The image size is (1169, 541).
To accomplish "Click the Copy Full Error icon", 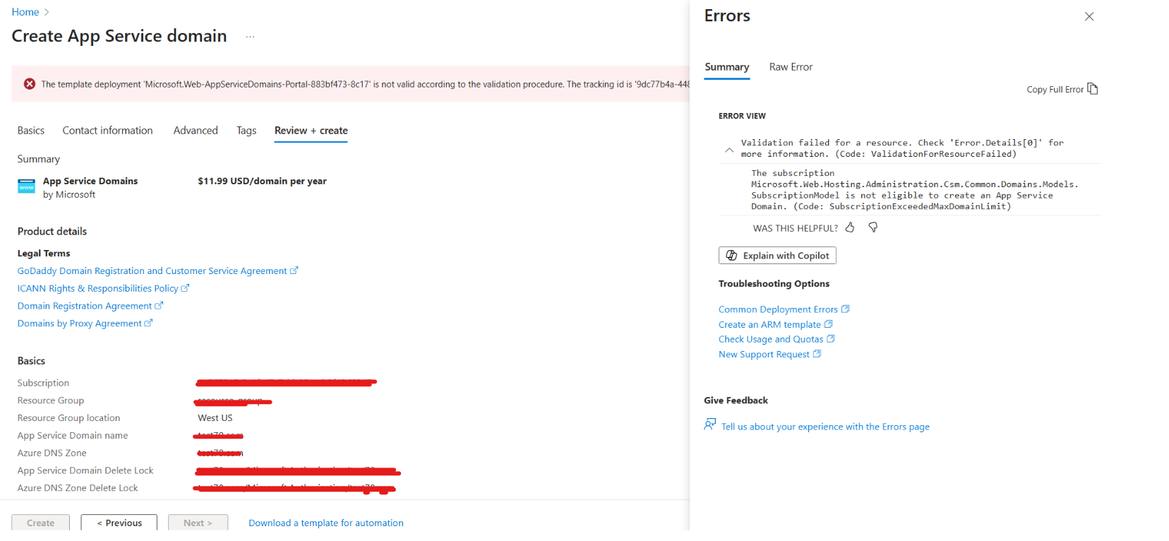I will (x=1093, y=88).
